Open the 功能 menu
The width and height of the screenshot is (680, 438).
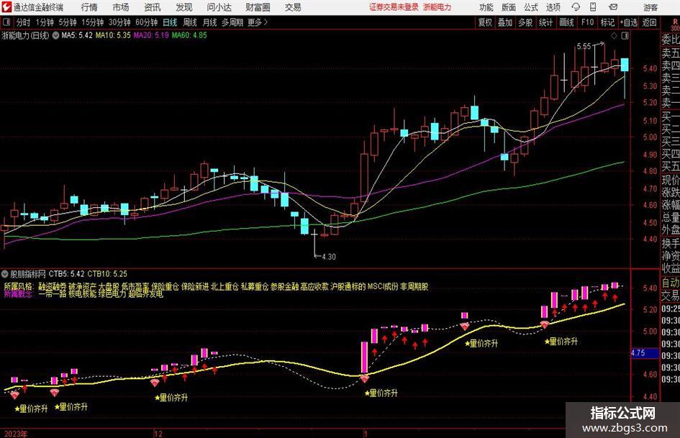coord(486,7)
